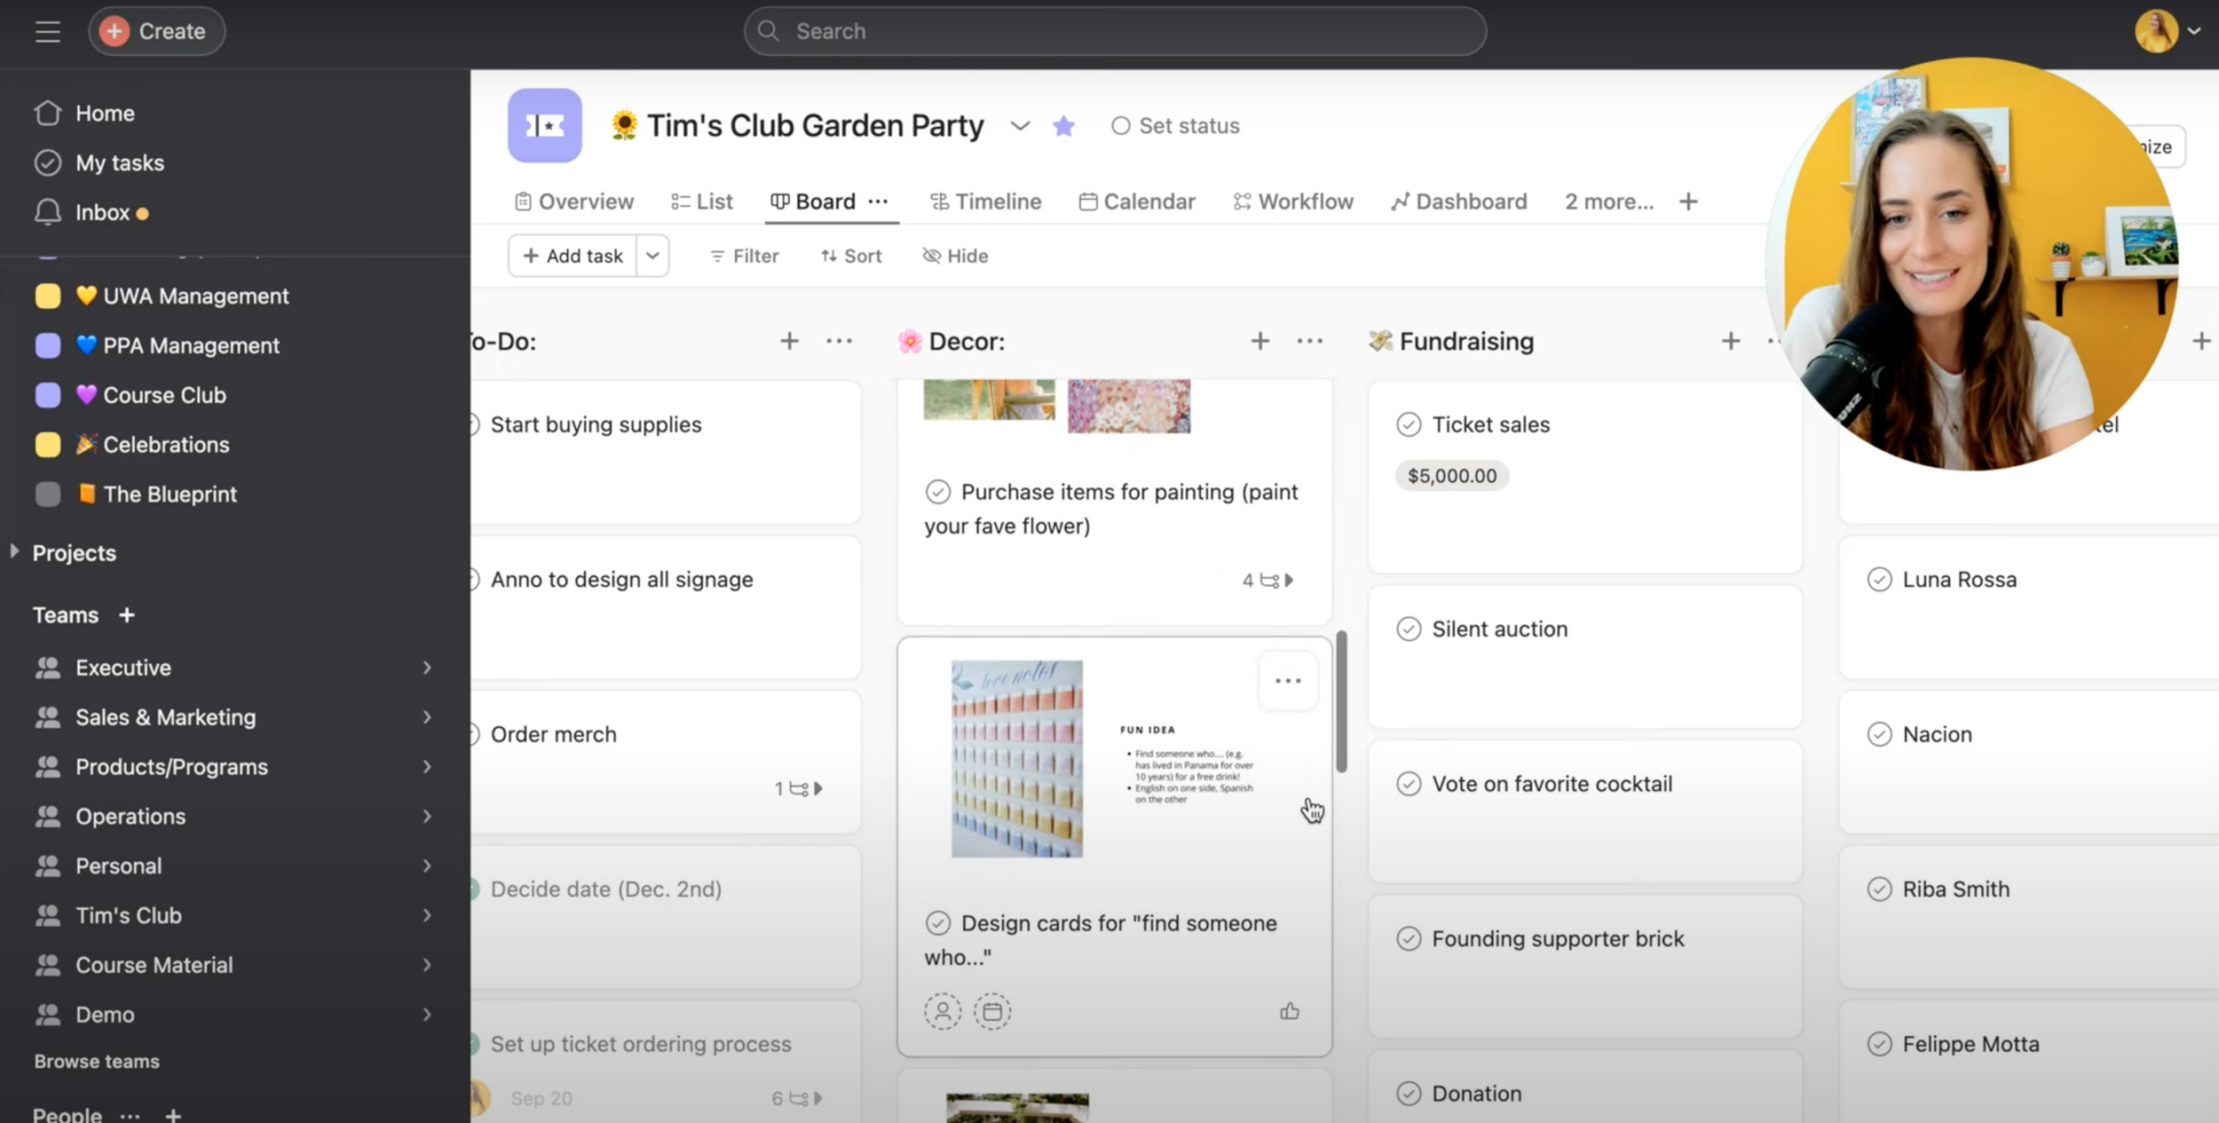The height and width of the screenshot is (1123, 2219).
Task: Click the like thumbs-up on Design cards task
Action: (x=1289, y=1011)
